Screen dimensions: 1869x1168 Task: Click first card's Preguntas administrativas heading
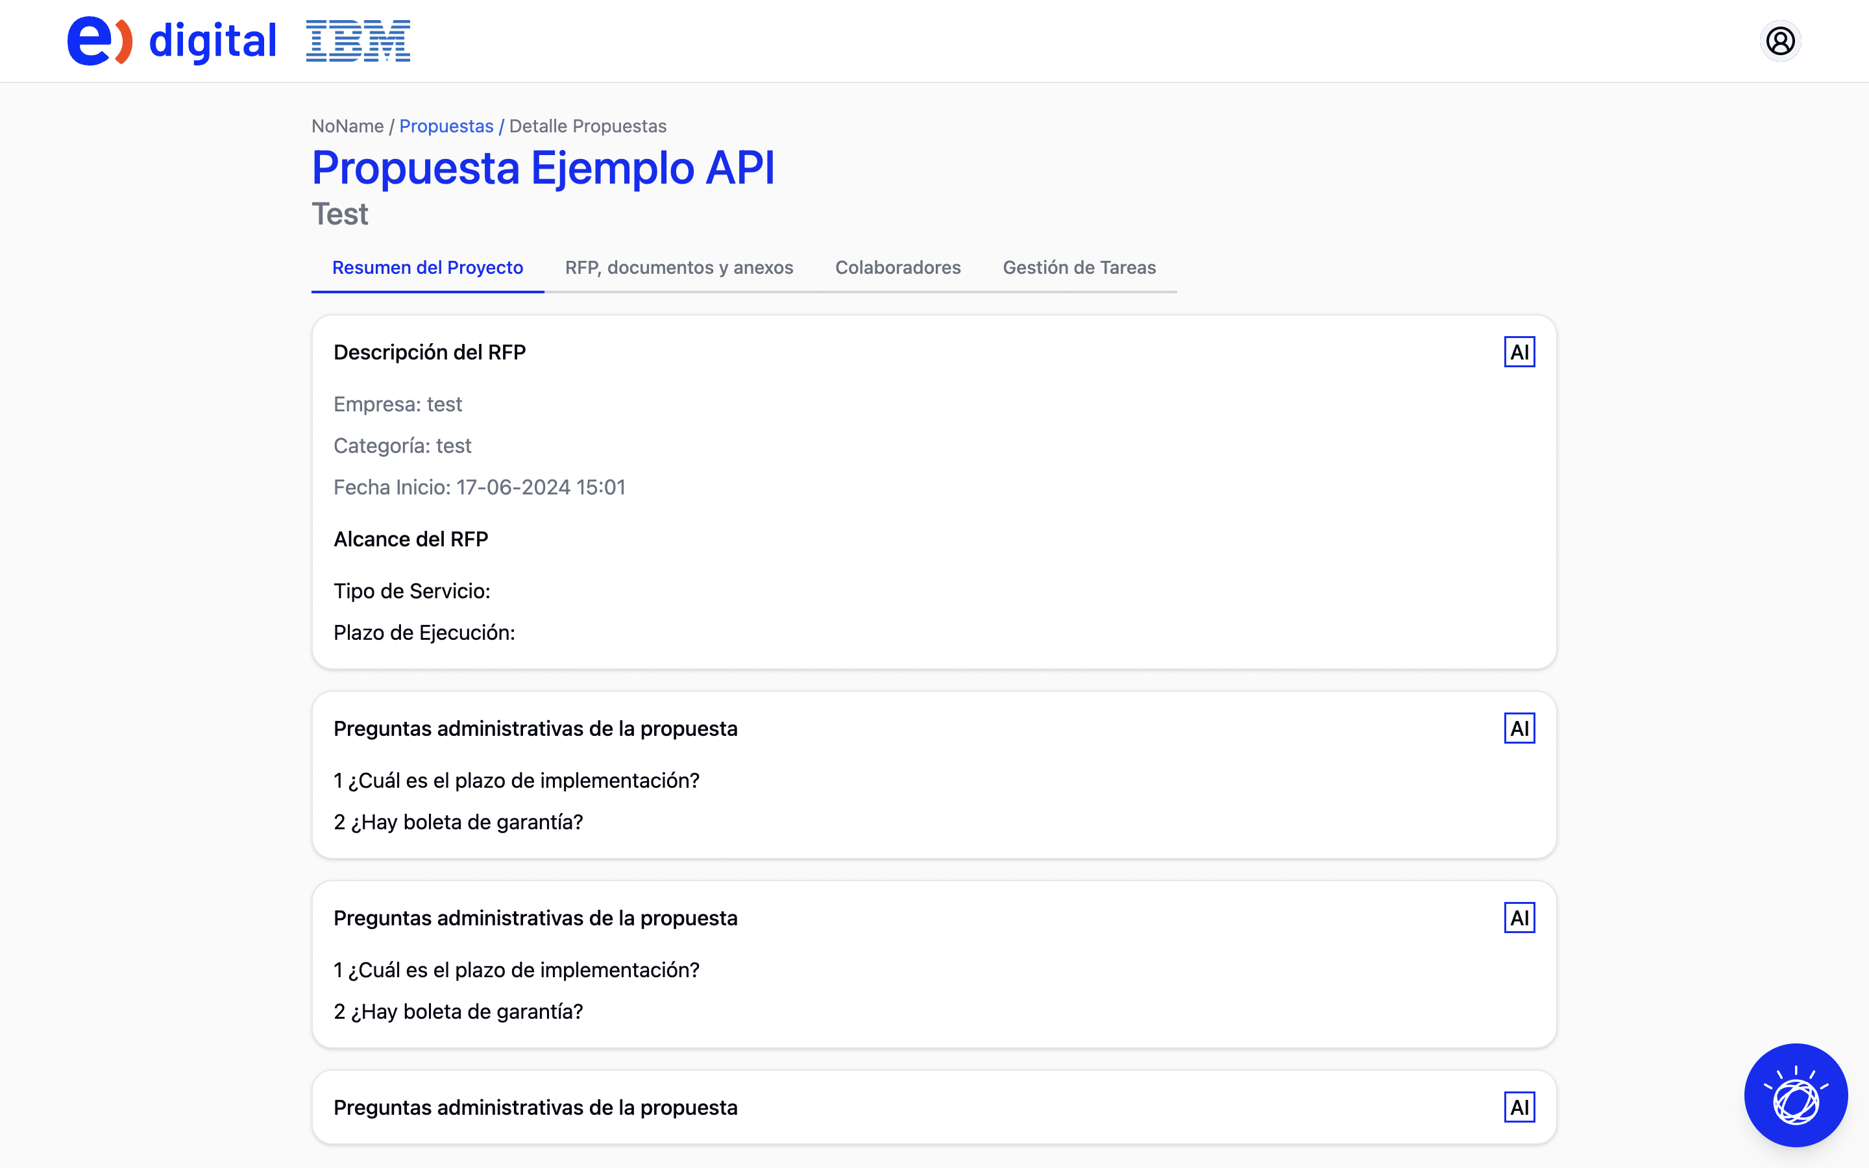point(535,729)
